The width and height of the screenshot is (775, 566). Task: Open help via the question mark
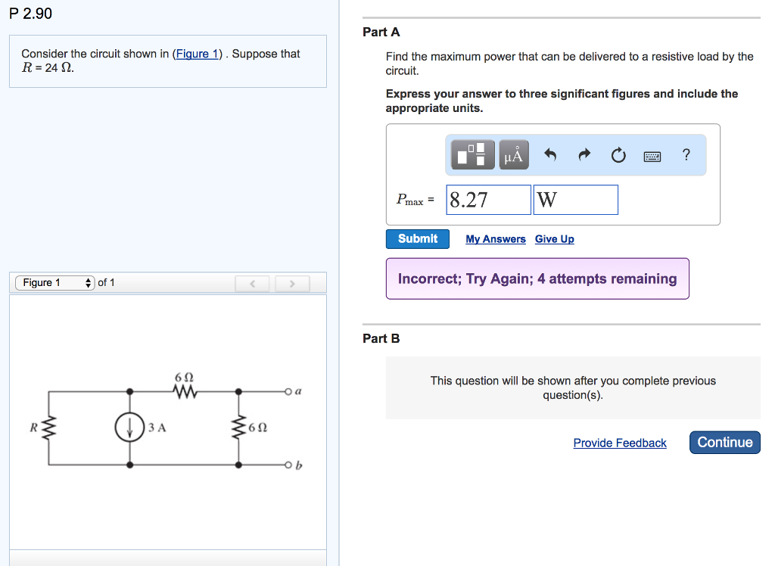[686, 154]
